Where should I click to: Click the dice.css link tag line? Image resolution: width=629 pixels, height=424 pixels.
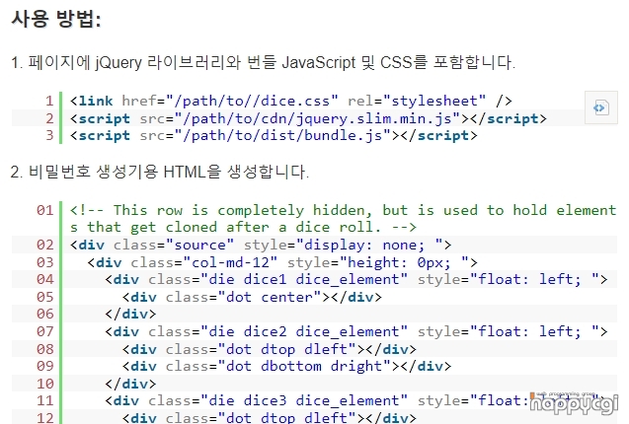291,101
